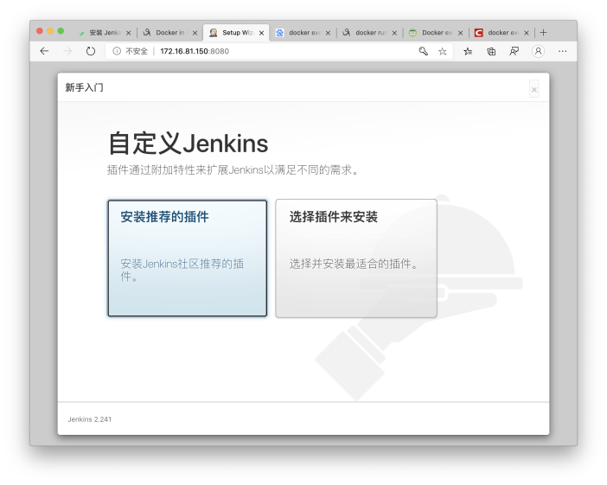
Task: Select the Setup Wizard tab
Action: tap(235, 33)
